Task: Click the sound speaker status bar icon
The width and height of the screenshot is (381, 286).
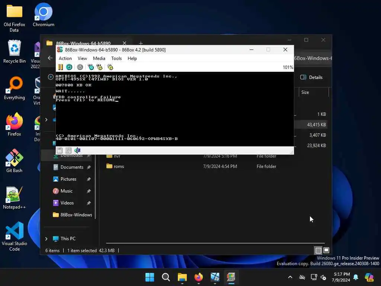Action: 77,150
